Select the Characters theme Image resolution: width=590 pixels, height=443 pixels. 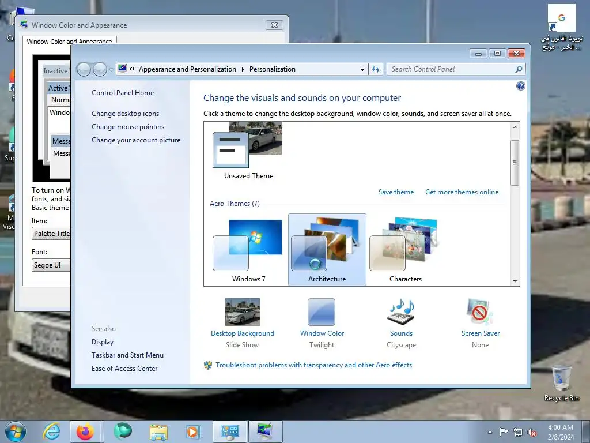coord(405,250)
